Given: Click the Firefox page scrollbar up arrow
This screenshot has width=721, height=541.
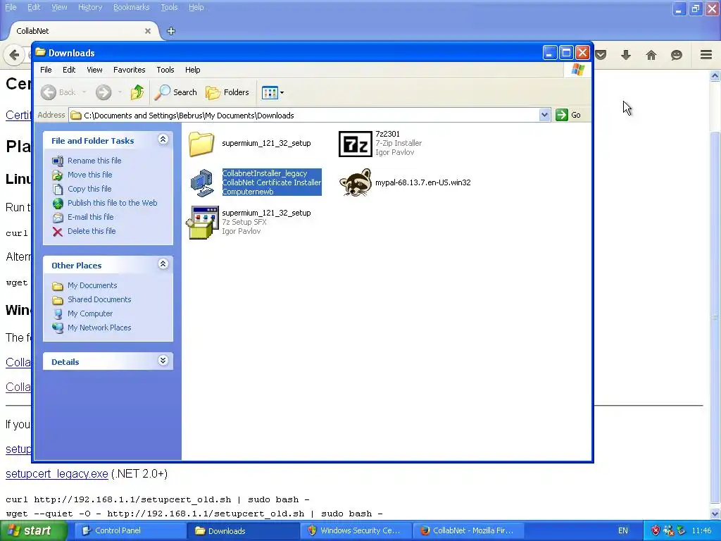Looking at the screenshot, I should tap(715, 76).
